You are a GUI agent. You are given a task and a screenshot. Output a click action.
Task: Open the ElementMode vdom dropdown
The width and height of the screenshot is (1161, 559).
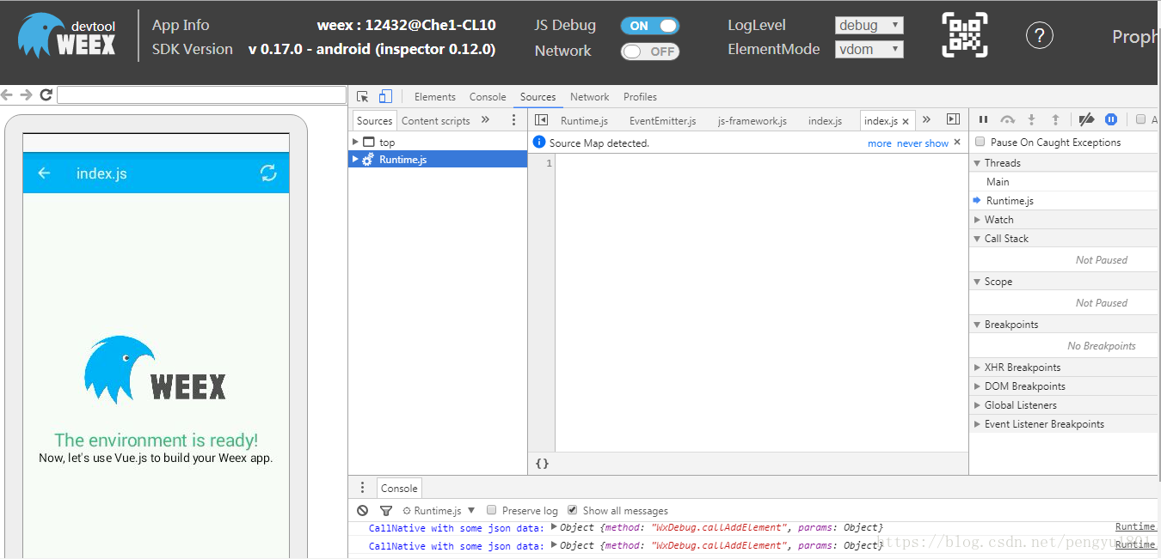869,49
